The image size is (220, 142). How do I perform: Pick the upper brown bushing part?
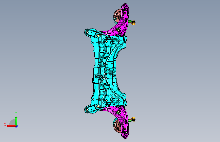[117, 16]
